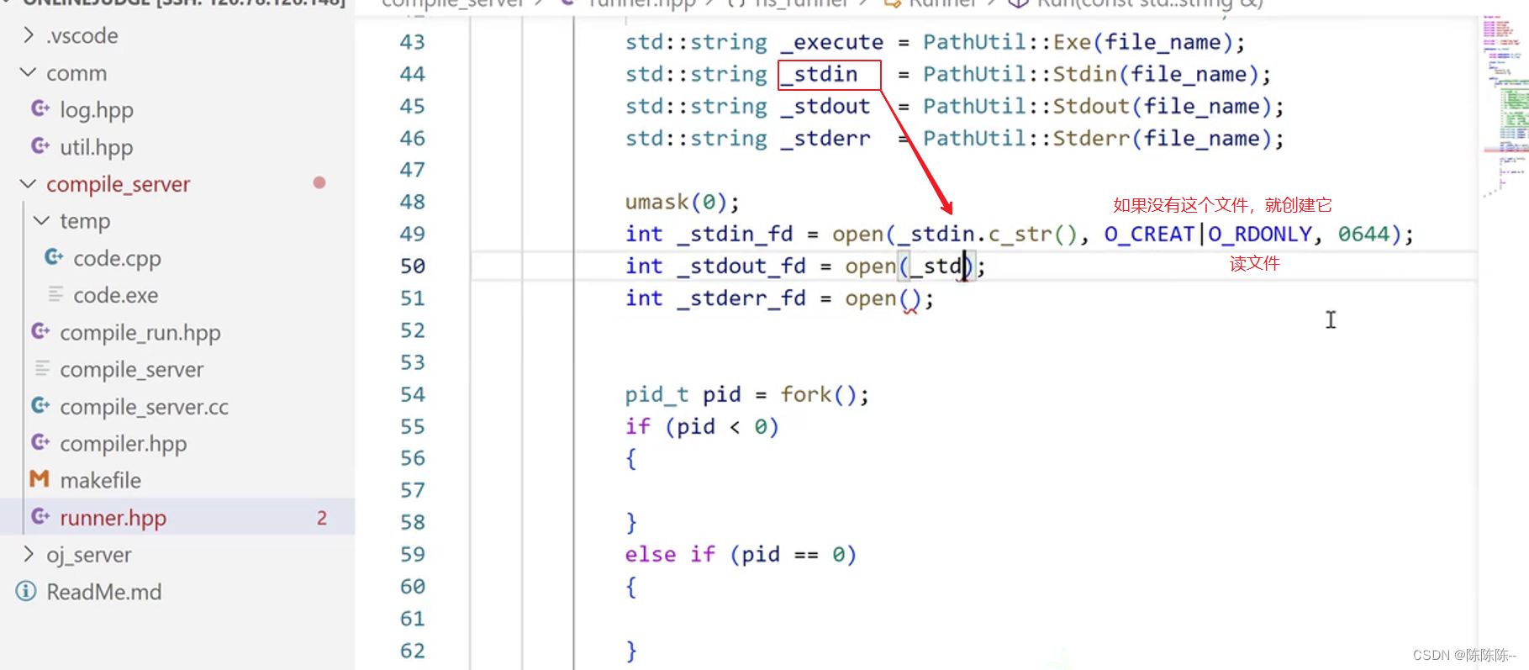Click line number 54 in gutter
This screenshot has width=1529, height=670.
coord(413,394)
